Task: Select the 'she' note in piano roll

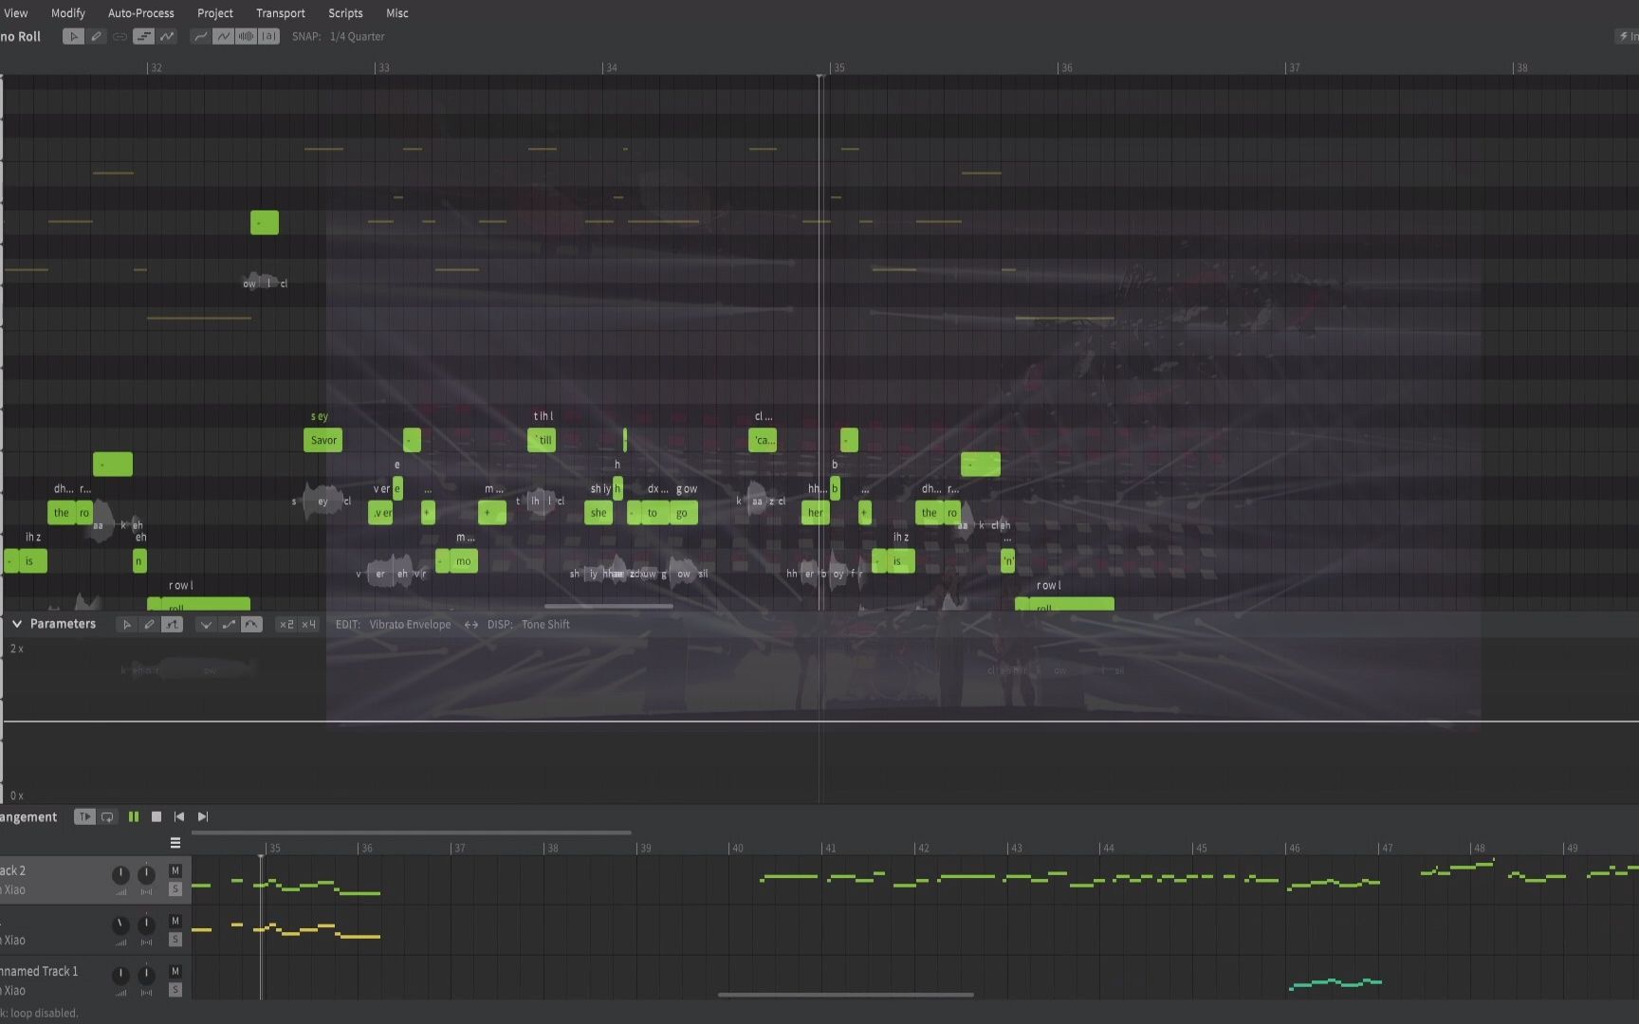Action: (599, 513)
